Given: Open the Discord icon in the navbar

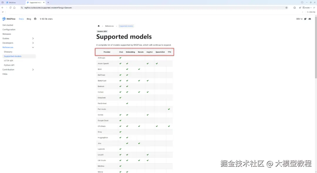Looking at the screenshot, I should click(310, 19).
